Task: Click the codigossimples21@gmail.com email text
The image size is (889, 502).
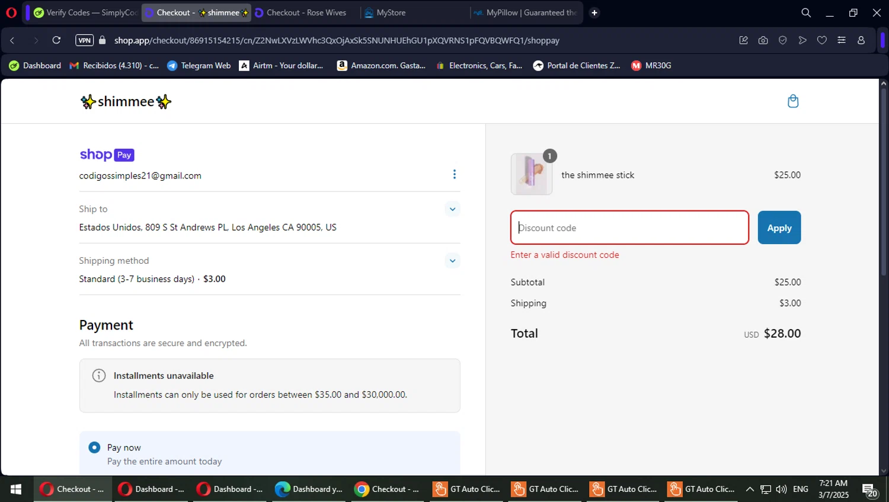Action: (x=140, y=175)
